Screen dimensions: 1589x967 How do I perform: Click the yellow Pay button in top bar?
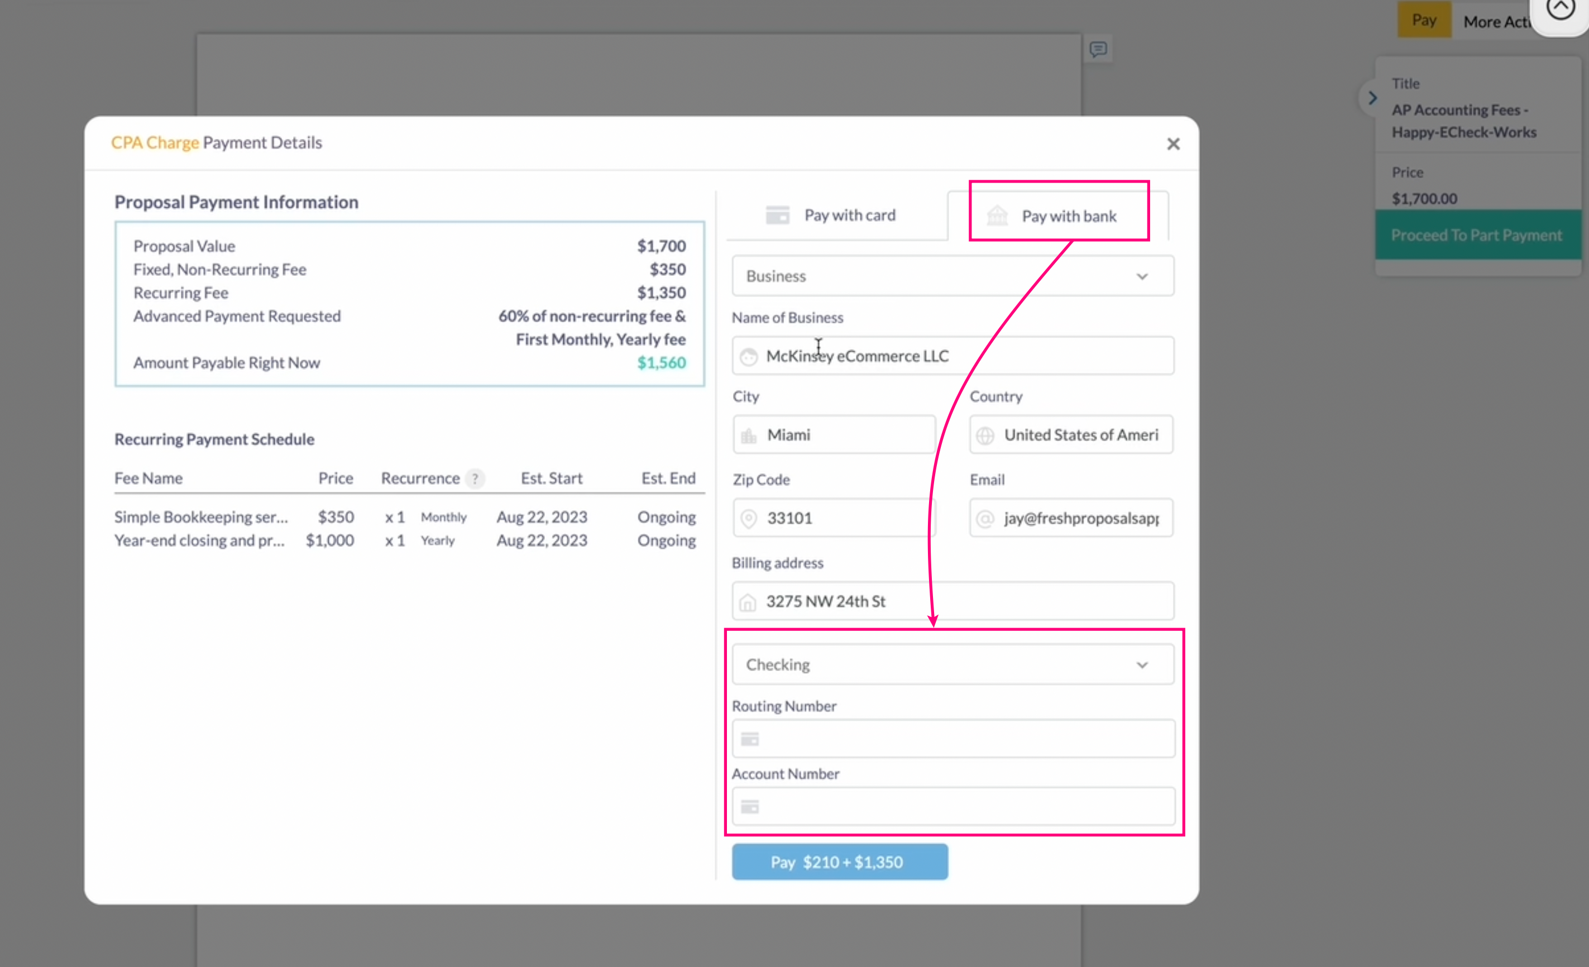tap(1424, 20)
